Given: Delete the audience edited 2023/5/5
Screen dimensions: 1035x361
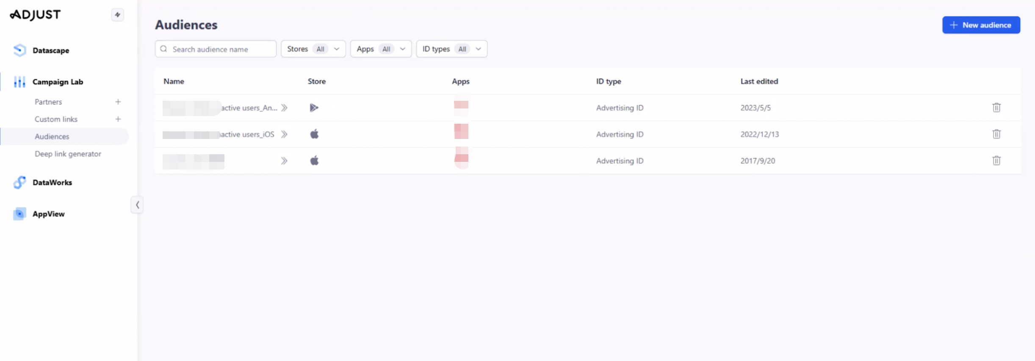Looking at the screenshot, I should click(x=996, y=108).
